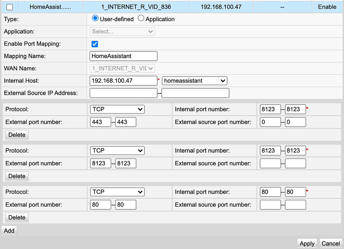
Task: Click the first External Source IP Address field
Action: (123, 93)
